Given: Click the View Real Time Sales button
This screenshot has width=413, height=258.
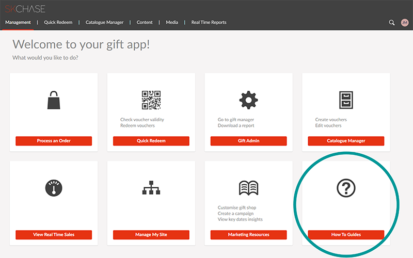Looking at the screenshot, I should pos(54,235).
